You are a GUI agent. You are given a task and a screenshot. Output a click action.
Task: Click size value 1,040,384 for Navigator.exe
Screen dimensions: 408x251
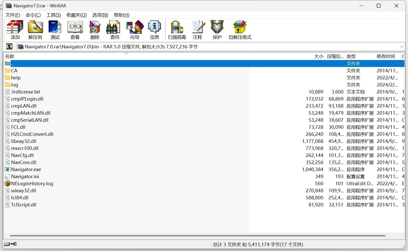(313, 169)
